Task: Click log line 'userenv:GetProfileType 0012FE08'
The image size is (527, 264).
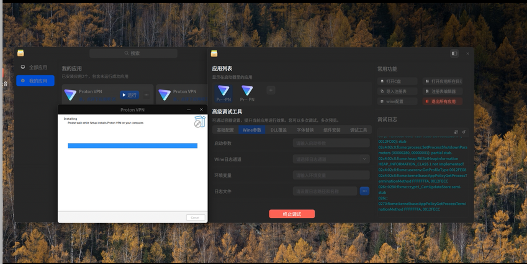Action: tap(422, 170)
